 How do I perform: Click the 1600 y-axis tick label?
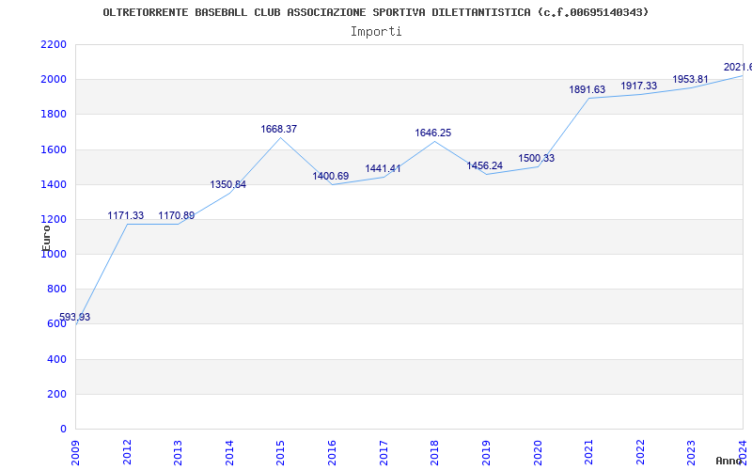click(54, 149)
